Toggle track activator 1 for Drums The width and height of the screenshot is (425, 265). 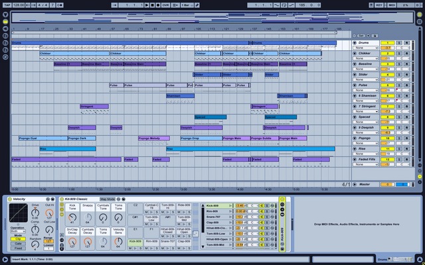(x=388, y=42)
